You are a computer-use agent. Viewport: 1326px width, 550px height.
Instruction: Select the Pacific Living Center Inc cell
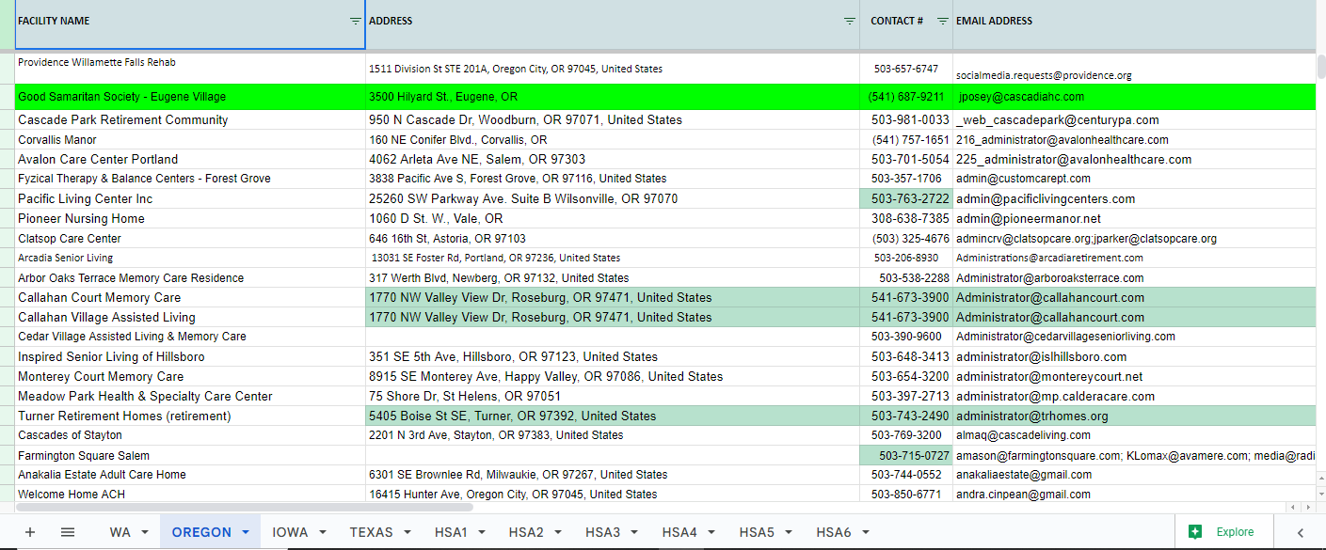pos(190,198)
